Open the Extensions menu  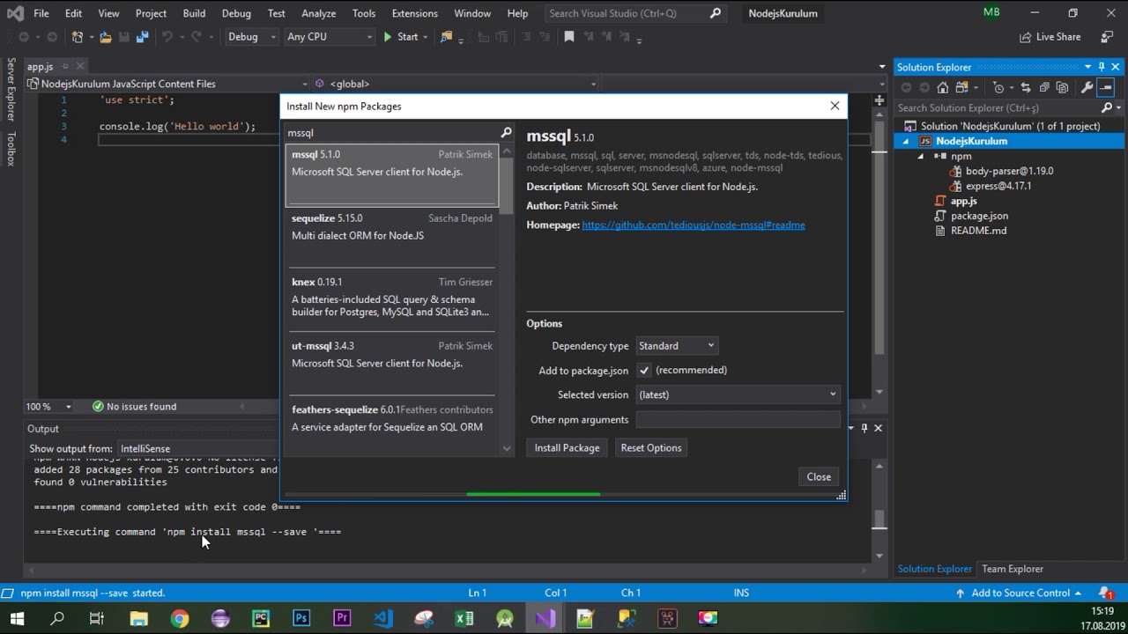pos(414,13)
